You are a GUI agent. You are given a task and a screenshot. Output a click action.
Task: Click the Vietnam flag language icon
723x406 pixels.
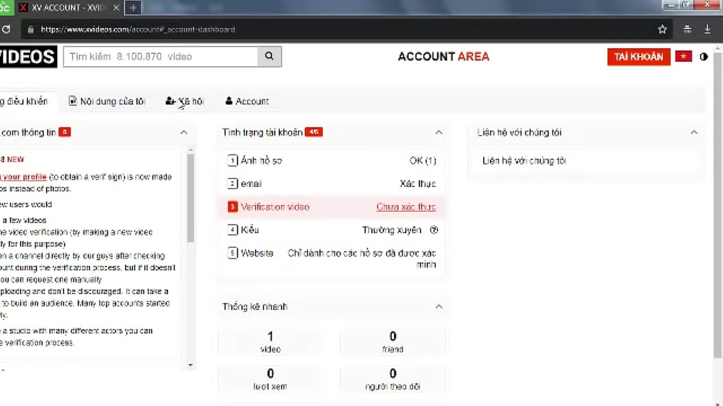coord(683,56)
